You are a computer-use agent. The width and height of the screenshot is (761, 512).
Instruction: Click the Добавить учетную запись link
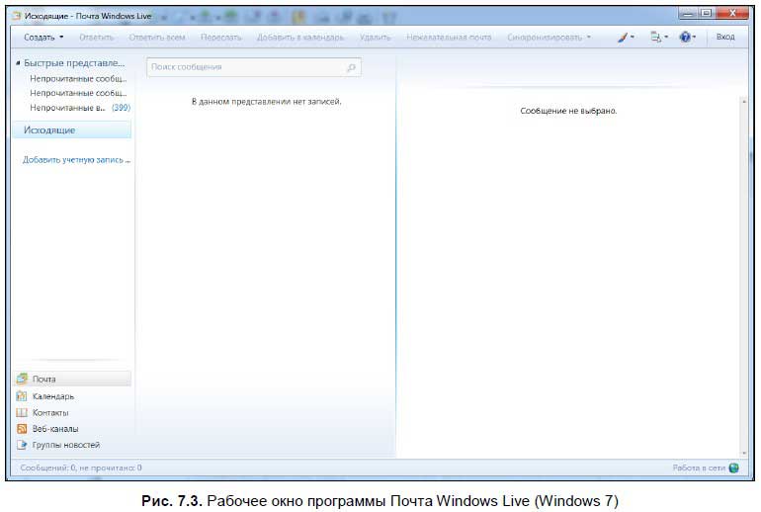76,160
